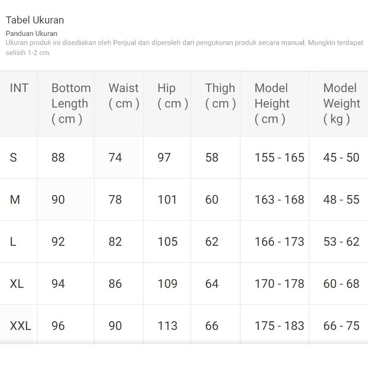Image resolution: width=368 pixels, height=368 pixels.
Task: Click the INT column header
Action: click(x=19, y=88)
